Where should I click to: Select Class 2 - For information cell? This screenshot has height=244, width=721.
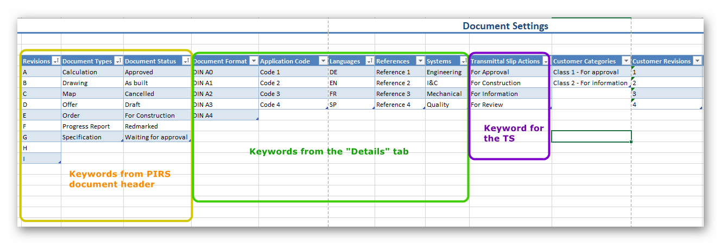coord(592,83)
